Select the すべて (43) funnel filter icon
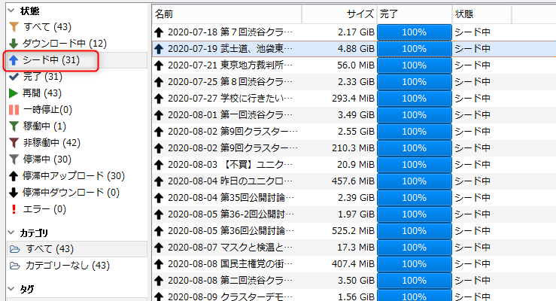The image size is (556, 301). tap(14, 27)
